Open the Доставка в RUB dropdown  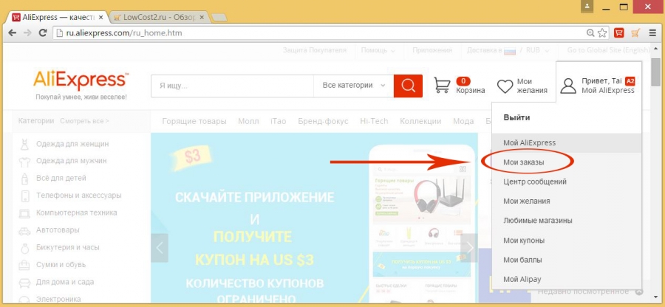(x=508, y=50)
